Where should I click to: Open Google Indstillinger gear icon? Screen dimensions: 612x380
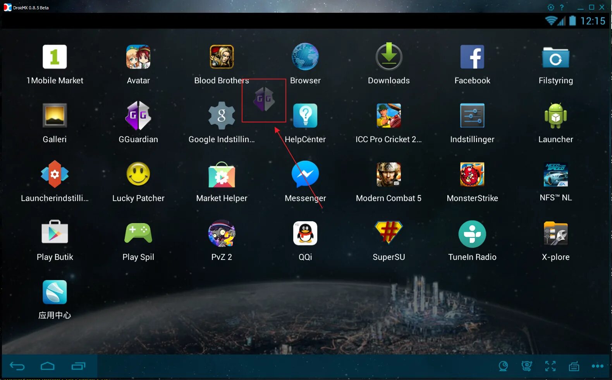[222, 115]
